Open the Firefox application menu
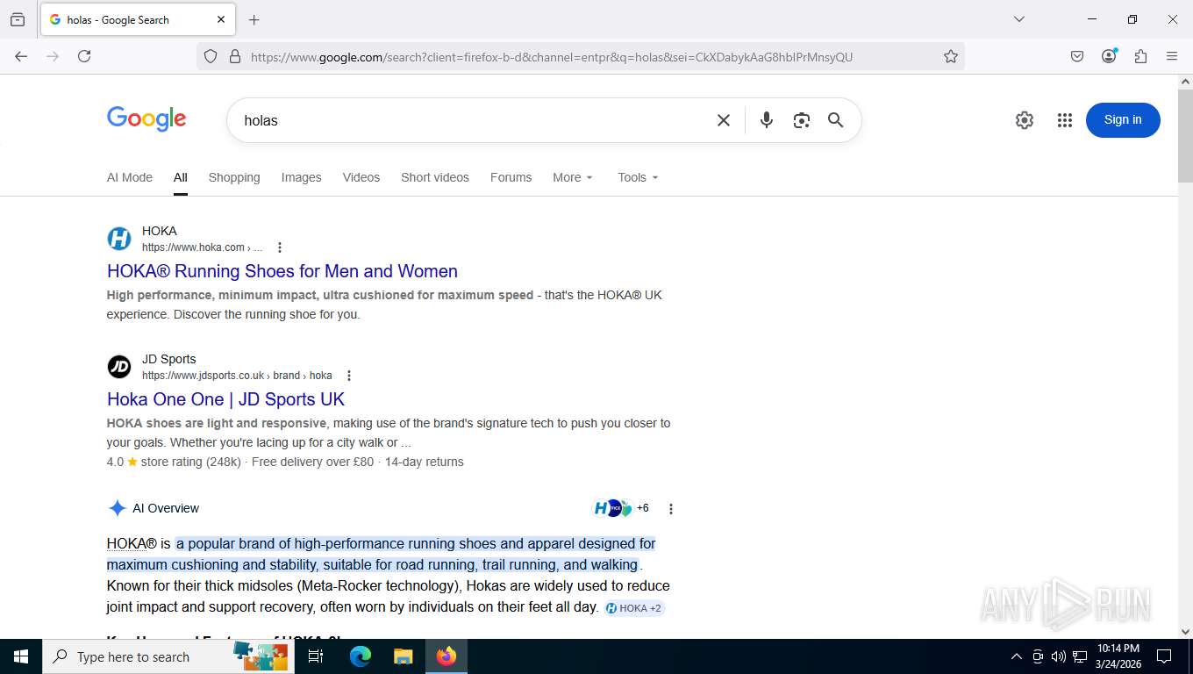The image size is (1193, 674). pyautogui.click(x=1172, y=56)
